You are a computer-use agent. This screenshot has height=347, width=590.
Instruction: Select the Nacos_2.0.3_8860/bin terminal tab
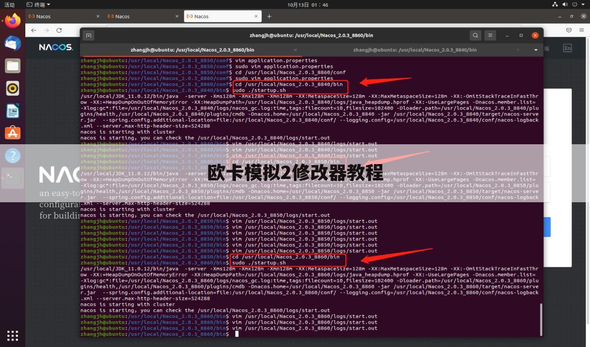192,50
